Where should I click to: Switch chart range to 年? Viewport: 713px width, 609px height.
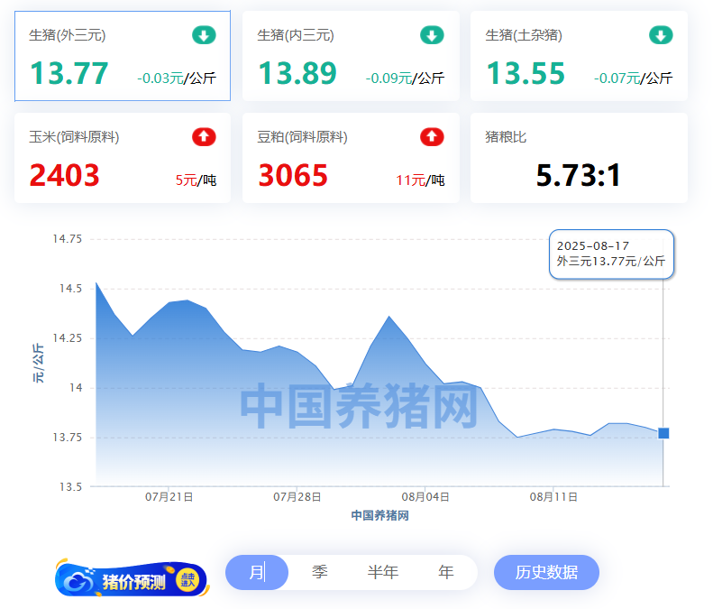445,572
